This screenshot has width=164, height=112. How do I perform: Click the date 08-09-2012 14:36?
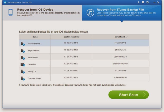[x=71, y=50]
